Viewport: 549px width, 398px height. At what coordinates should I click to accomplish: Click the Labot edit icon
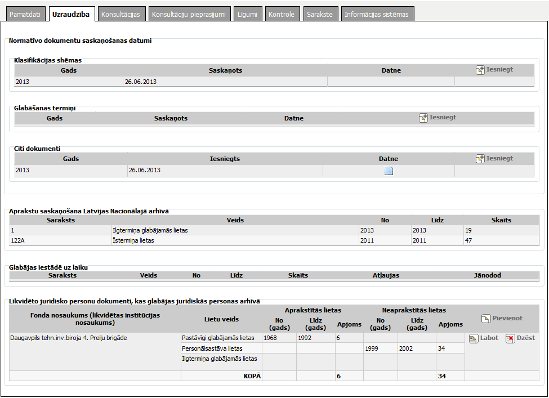(x=474, y=338)
